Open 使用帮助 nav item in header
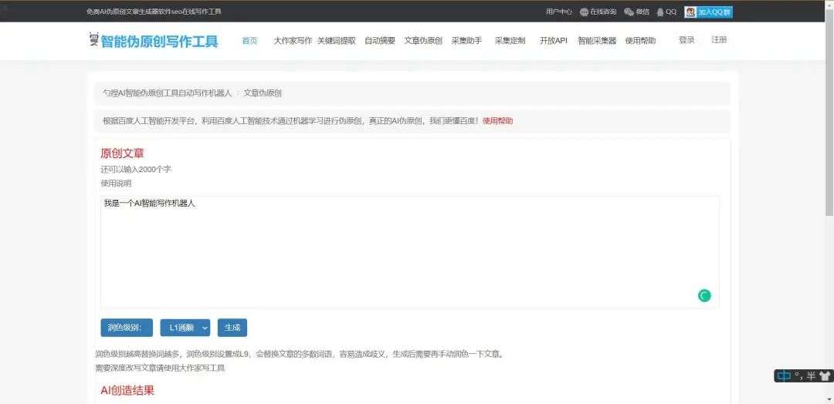Image resolution: width=834 pixels, height=404 pixels. pos(640,40)
